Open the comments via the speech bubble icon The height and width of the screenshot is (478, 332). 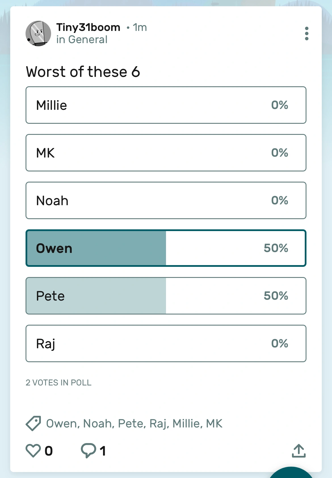point(89,450)
